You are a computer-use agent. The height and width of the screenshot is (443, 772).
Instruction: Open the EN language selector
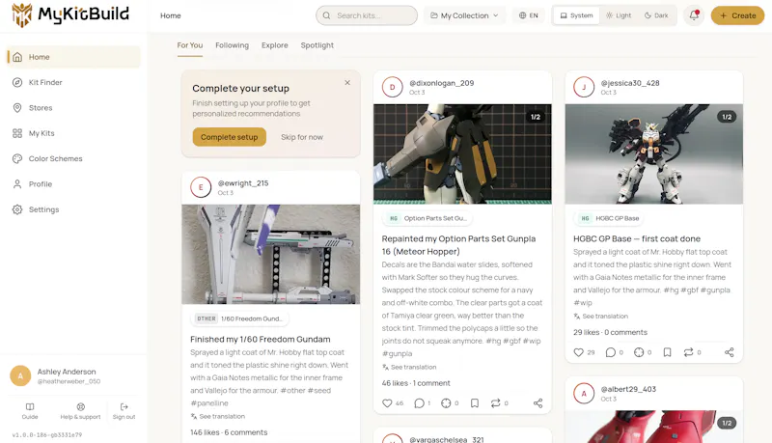(x=528, y=15)
